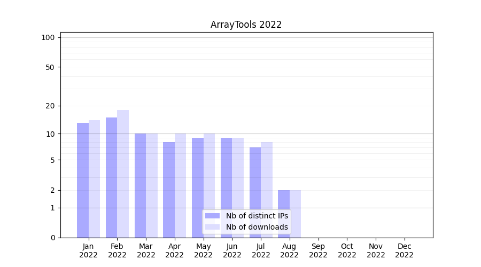Click the downloads legend color swatch
The height and width of the screenshot is (267, 481).
pos(212,227)
